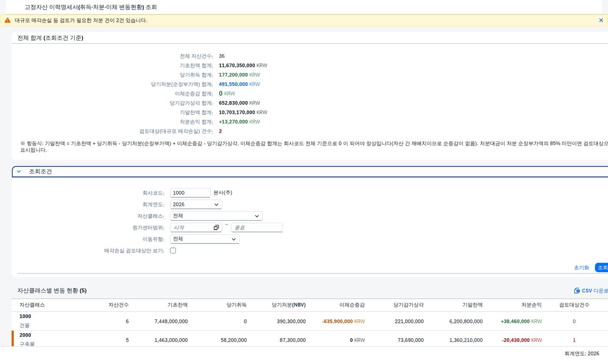Click the page title 고정자산 이력명세서 조회

(x=91, y=7)
